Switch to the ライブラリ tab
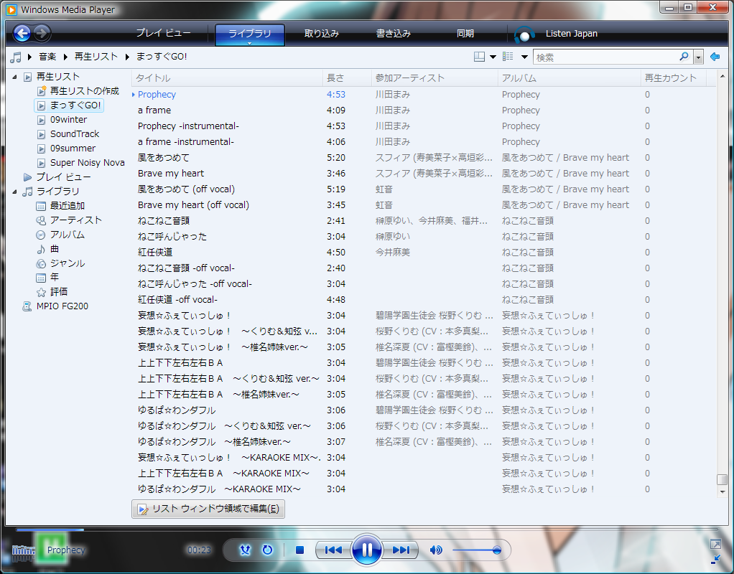 249,34
